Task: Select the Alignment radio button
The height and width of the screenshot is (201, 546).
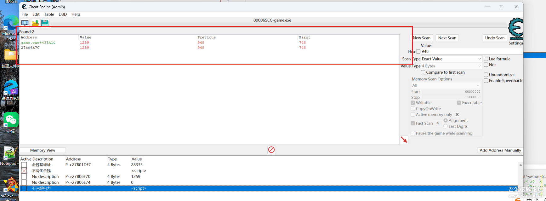Action: 446,120
